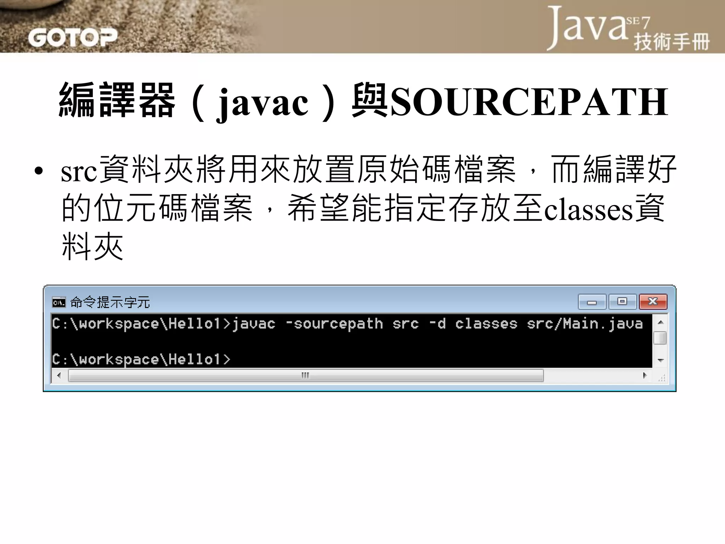Image resolution: width=725 pixels, height=544 pixels.
Task: Close the command prompt window
Action: [x=653, y=302]
